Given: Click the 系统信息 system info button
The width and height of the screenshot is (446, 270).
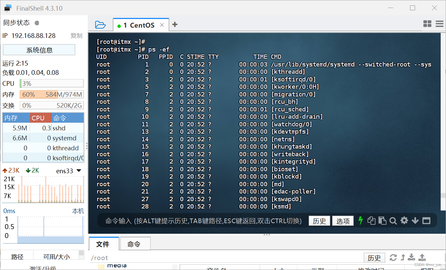Looking at the screenshot, I should tap(39, 50).
